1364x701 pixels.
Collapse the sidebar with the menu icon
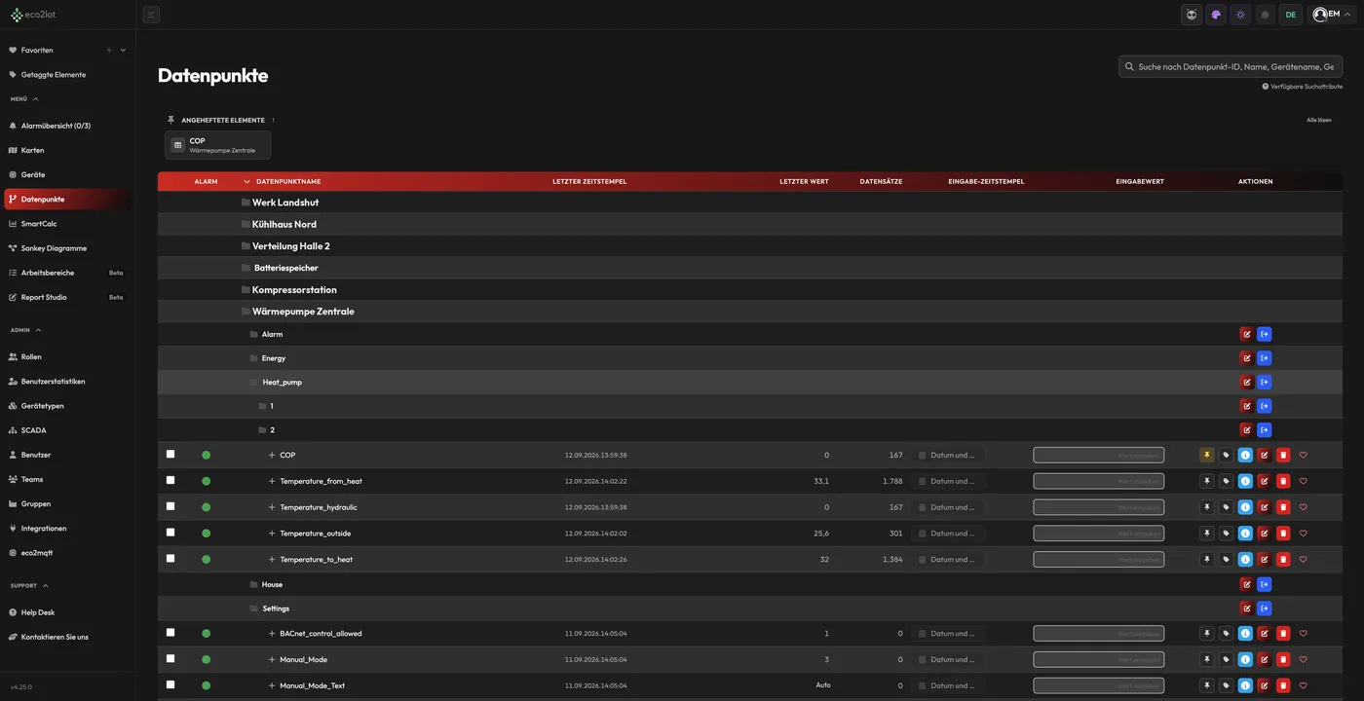pyautogui.click(x=151, y=15)
